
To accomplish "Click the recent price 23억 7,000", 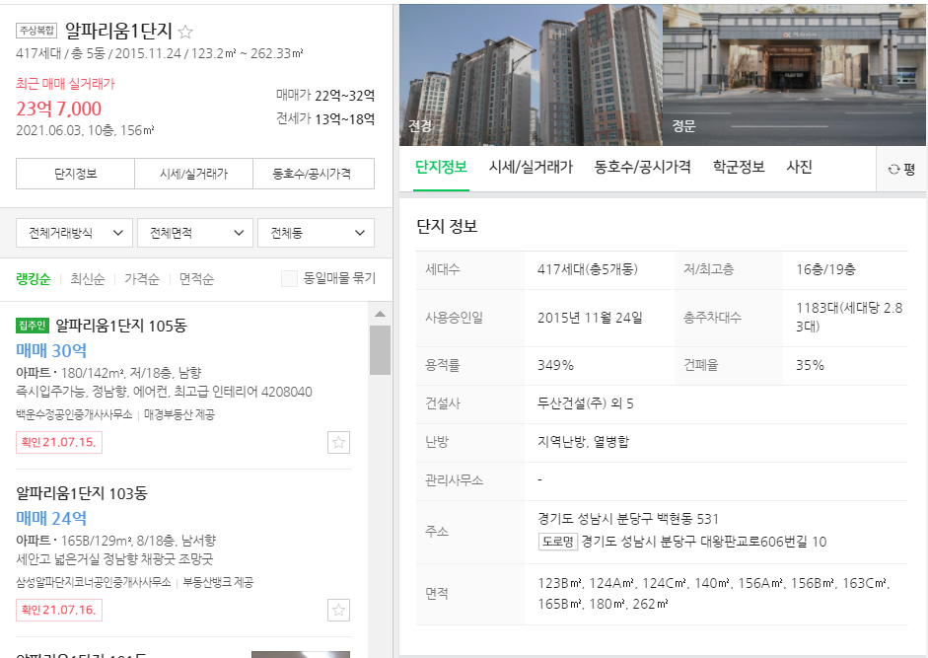I will pyautogui.click(x=58, y=109).
